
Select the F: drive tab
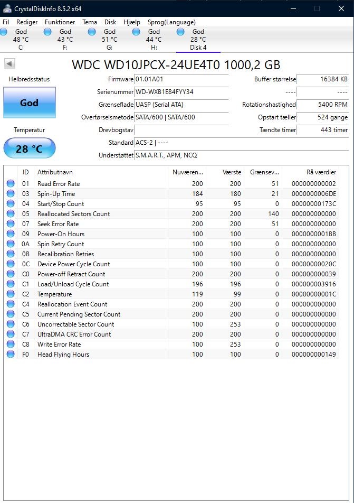point(65,40)
